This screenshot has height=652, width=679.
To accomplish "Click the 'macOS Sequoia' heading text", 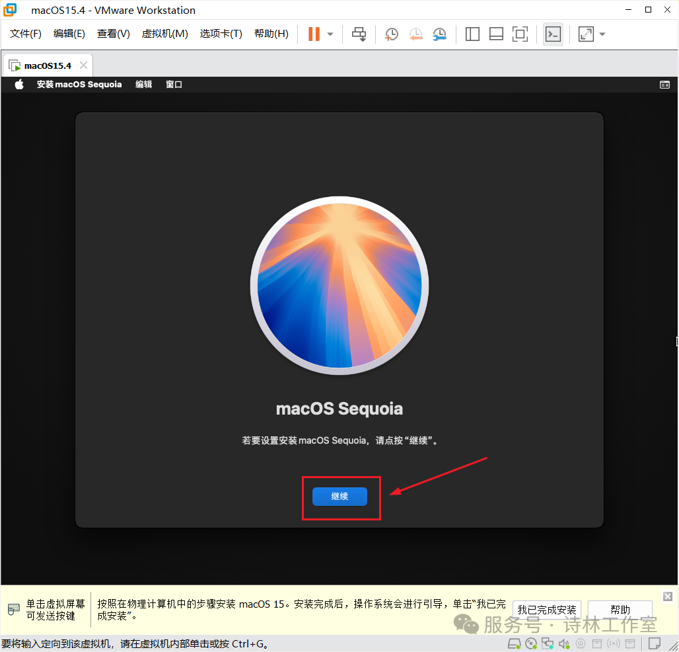I will point(339,409).
